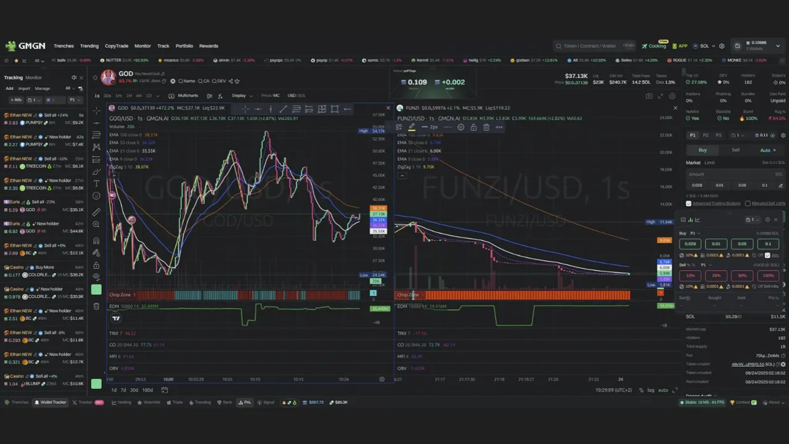Viewport: 789px width, 444px height.
Task: Switch chart currency to SOL in USD/SOL
Action: point(301,96)
